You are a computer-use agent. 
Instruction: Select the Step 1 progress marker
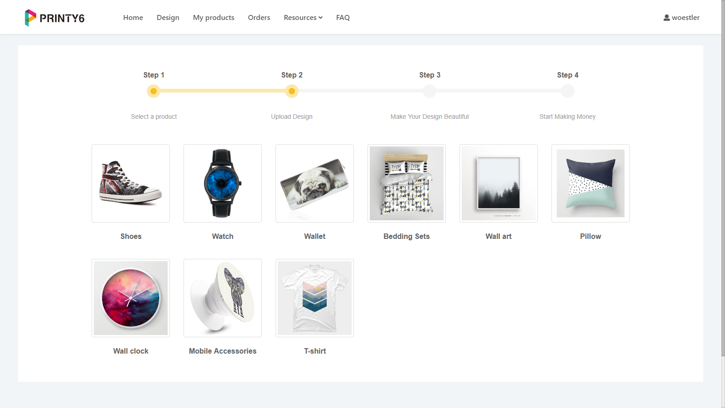[154, 91]
